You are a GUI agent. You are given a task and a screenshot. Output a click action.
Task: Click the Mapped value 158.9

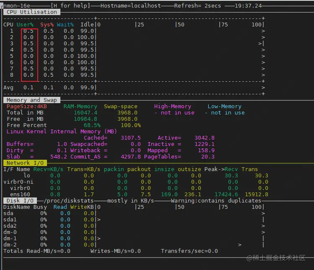(x=206, y=150)
